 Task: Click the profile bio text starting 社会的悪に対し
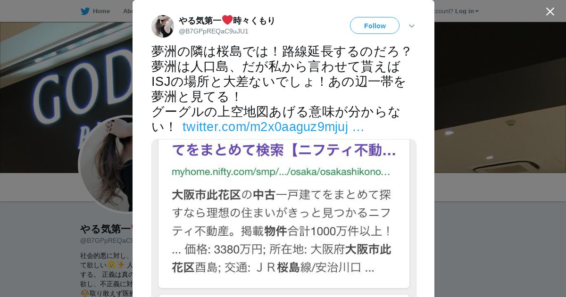(107, 274)
